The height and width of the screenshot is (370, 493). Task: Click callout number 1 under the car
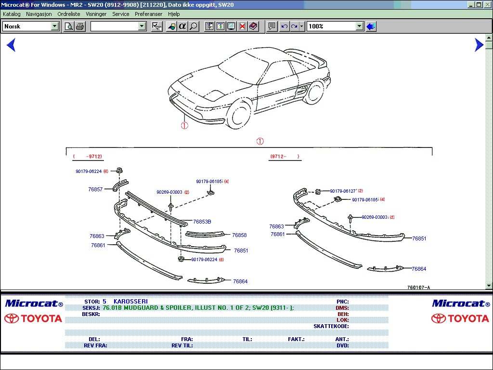[184, 125]
